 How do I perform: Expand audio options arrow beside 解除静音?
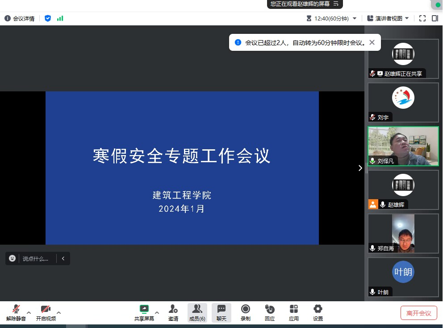[29, 312]
